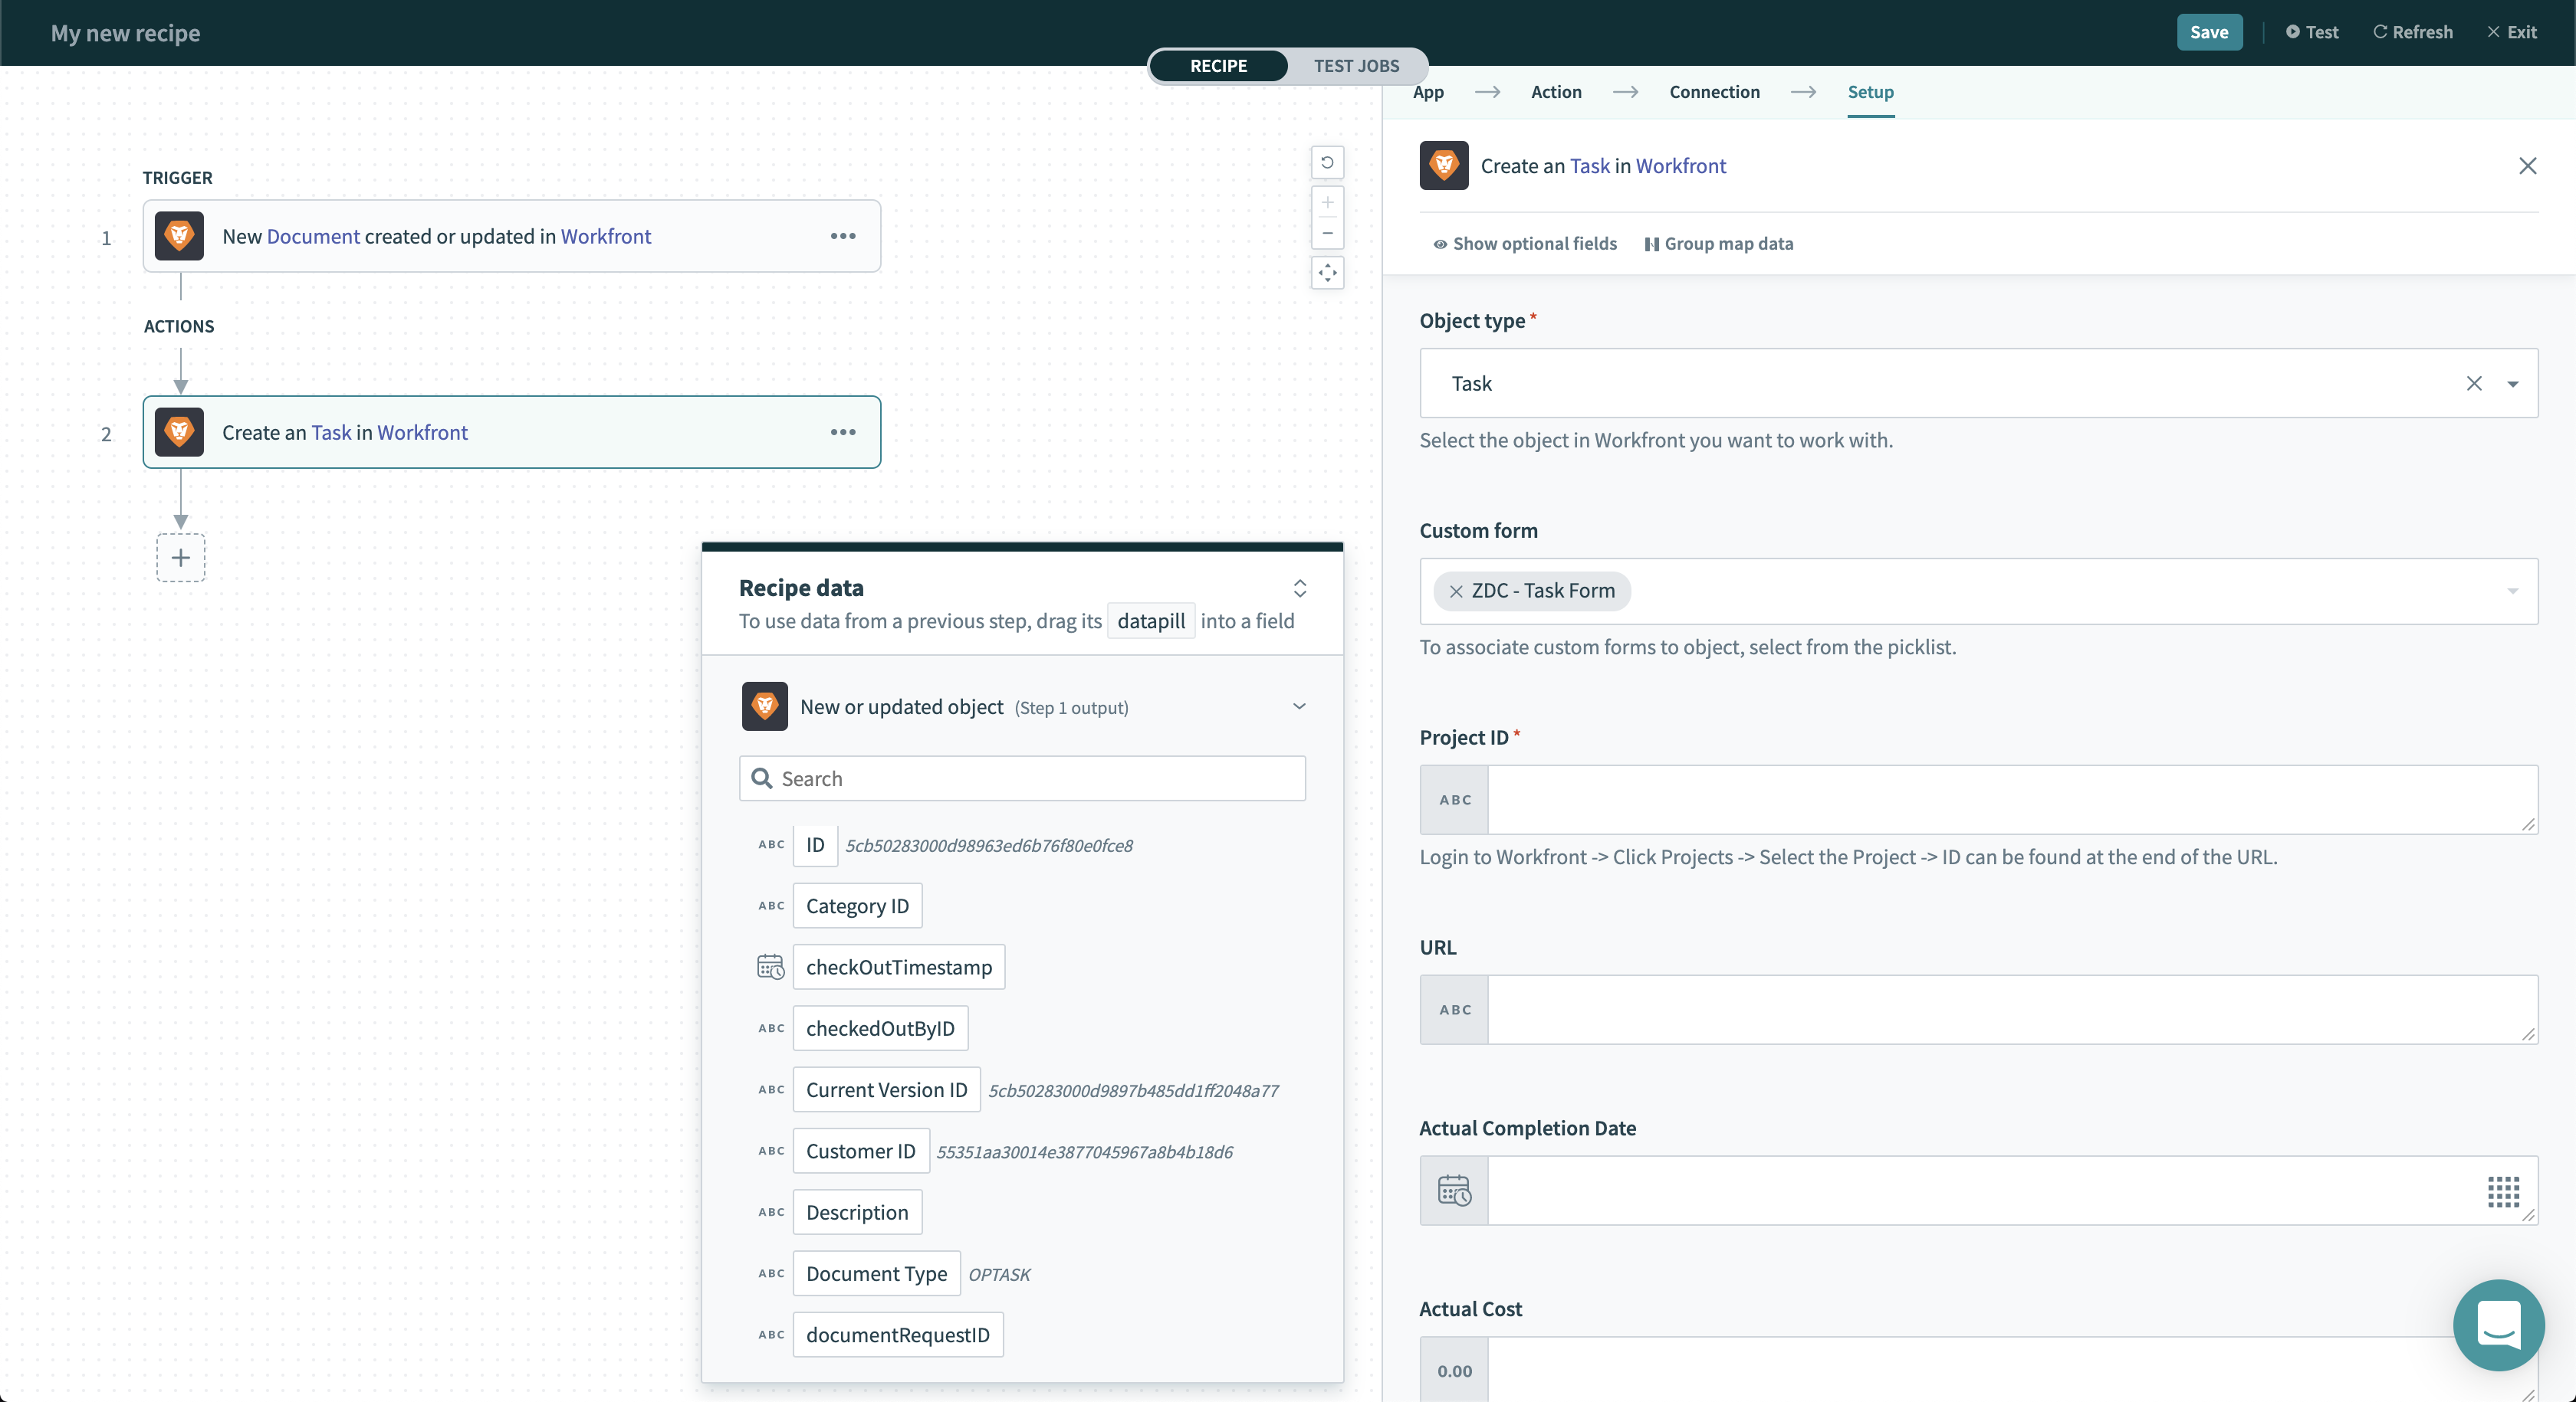Switch to the TEST JOBS view
Viewport: 2576px width, 1402px height.
click(1355, 66)
